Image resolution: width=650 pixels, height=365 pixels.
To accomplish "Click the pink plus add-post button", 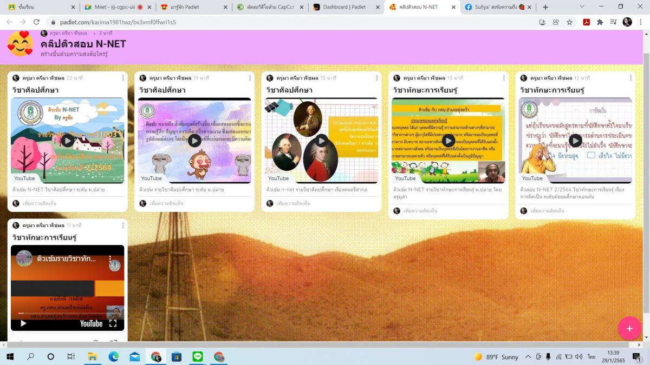I will pyautogui.click(x=629, y=328).
